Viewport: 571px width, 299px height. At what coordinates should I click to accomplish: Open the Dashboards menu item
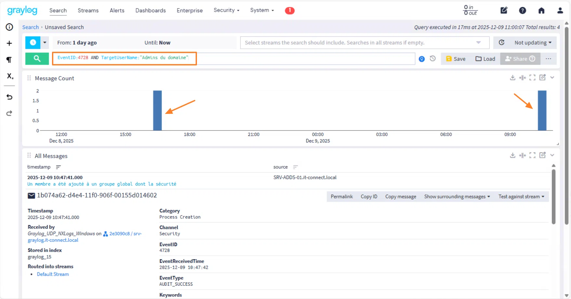(x=150, y=10)
